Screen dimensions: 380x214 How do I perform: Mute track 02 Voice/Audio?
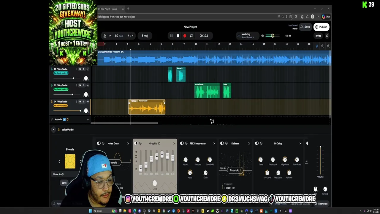pyautogui.click(x=80, y=69)
